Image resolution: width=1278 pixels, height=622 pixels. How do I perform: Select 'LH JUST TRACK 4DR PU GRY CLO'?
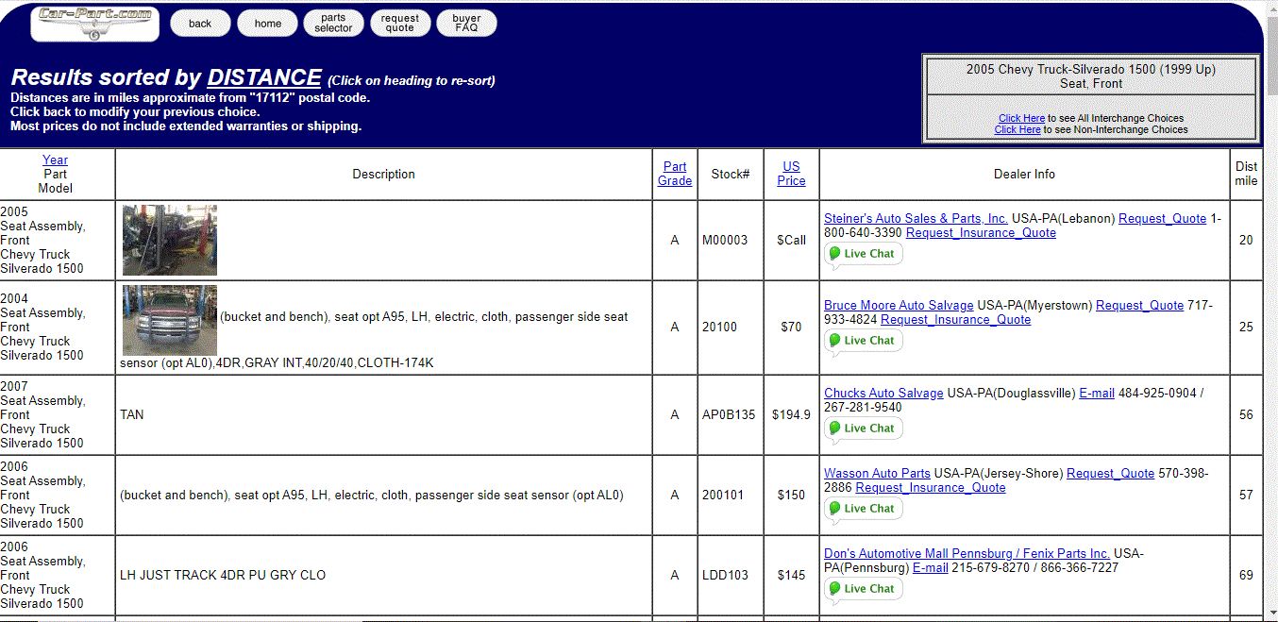(x=223, y=575)
